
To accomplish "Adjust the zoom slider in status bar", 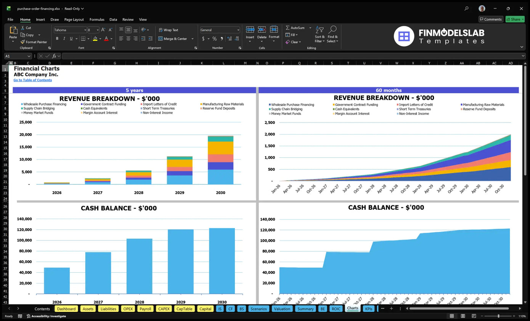I will (498, 316).
